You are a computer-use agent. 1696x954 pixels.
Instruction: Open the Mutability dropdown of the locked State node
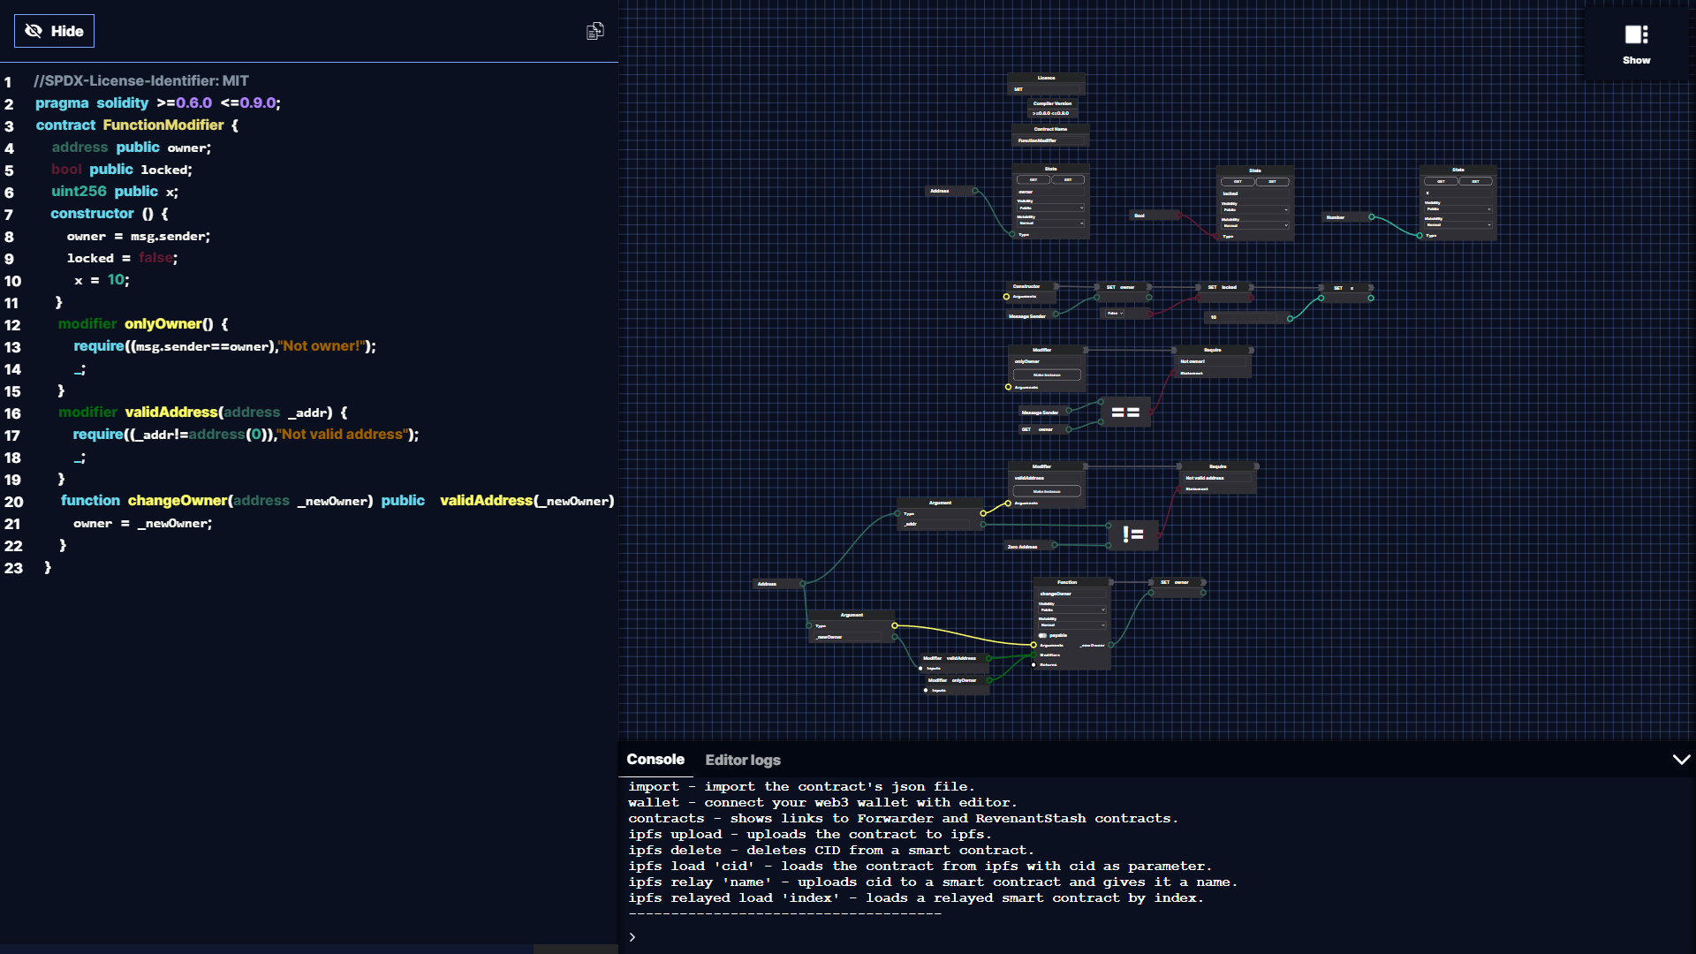(1254, 225)
